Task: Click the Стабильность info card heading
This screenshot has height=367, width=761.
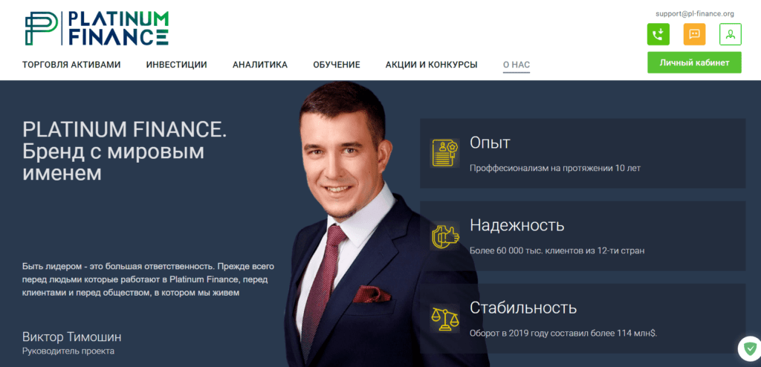Action: point(523,308)
